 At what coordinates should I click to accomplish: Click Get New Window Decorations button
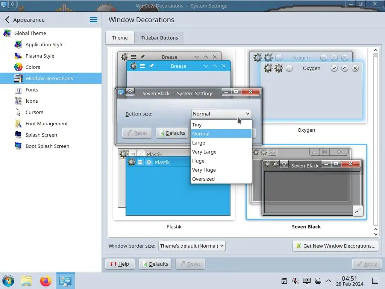tap(336, 246)
